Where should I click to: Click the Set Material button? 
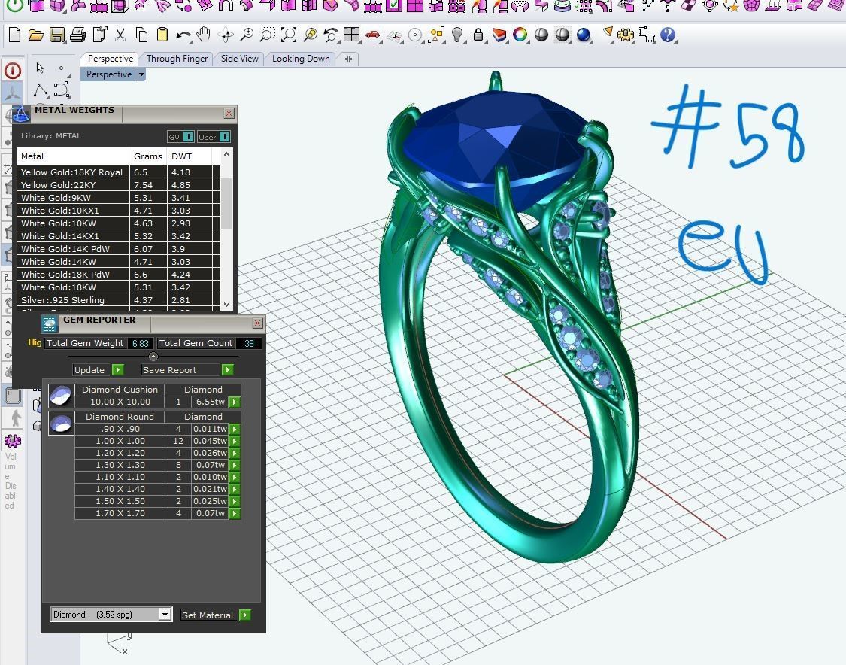(x=215, y=615)
